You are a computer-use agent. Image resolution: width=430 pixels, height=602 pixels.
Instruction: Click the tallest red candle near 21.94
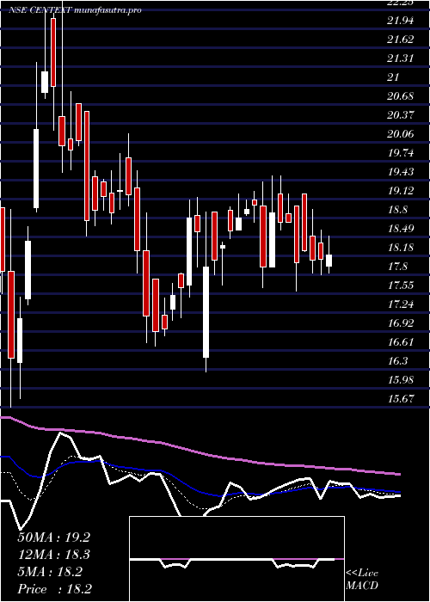[x=53, y=52]
